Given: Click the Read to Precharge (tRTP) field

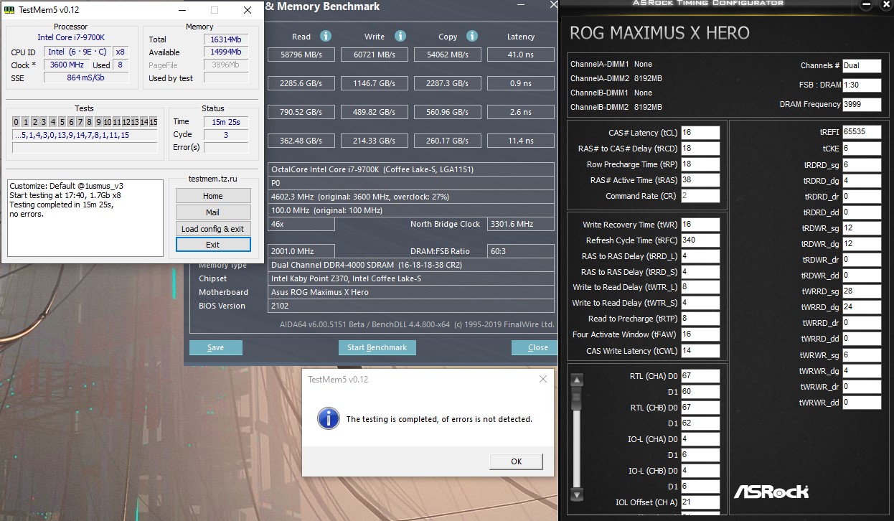Looking at the screenshot, I should [700, 319].
